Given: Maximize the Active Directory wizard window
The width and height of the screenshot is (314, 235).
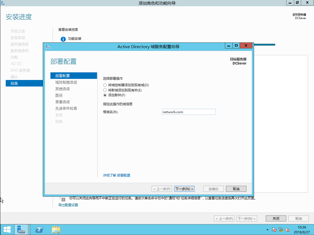Looking at the screenshot, I should click(236, 46).
